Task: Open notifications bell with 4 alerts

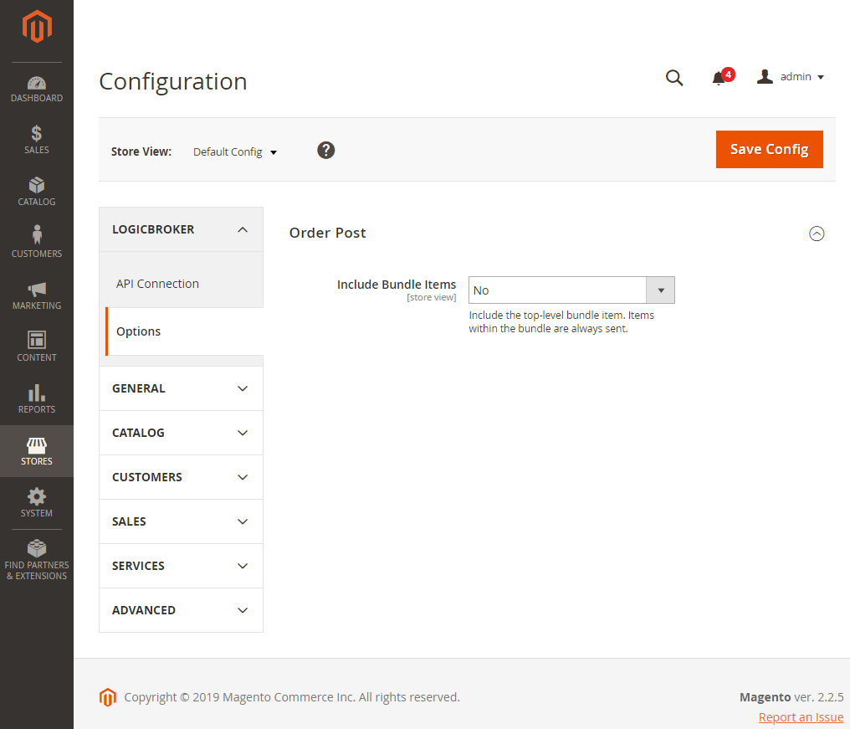Action: 719,78
